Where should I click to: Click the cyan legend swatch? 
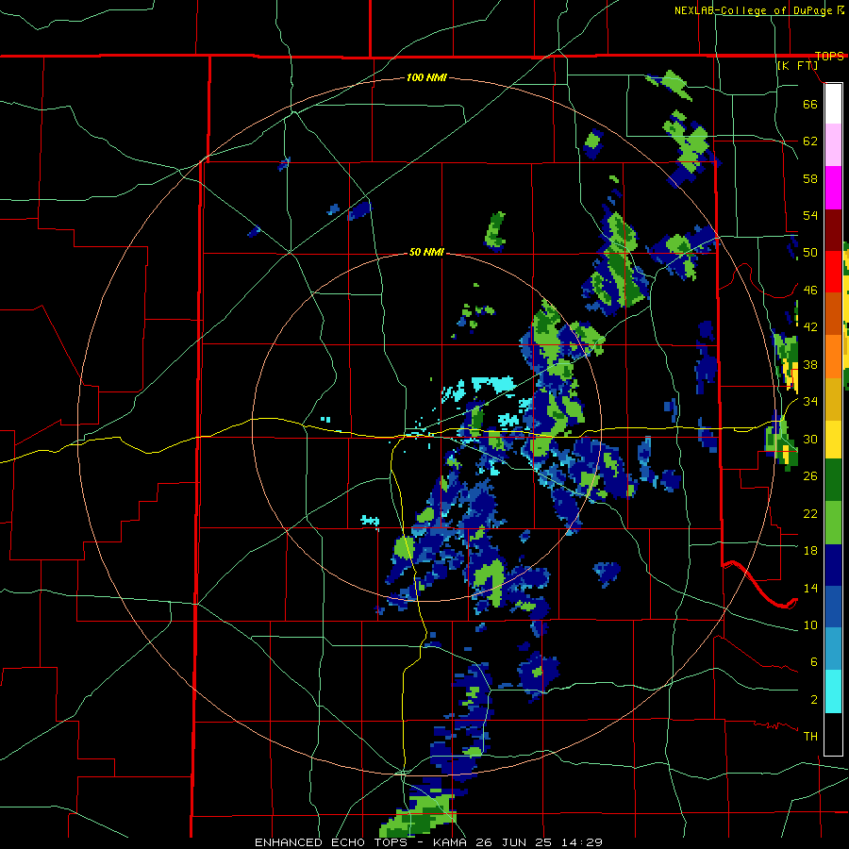pos(833,691)
